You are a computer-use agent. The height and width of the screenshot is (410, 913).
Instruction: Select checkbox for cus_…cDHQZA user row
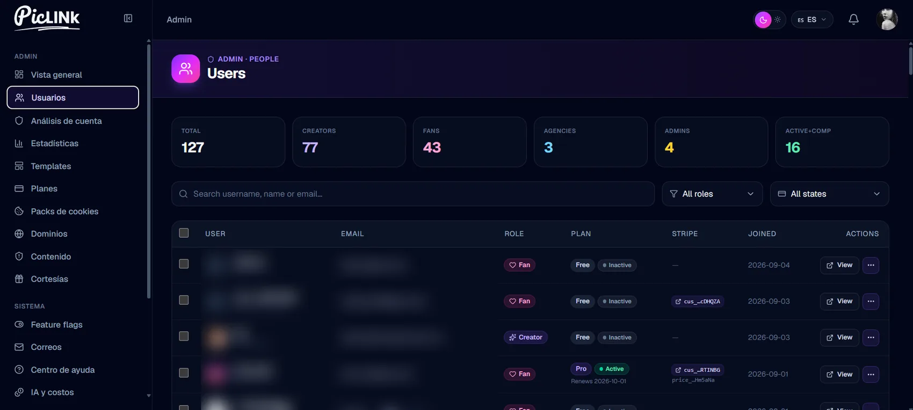point(184,300)
